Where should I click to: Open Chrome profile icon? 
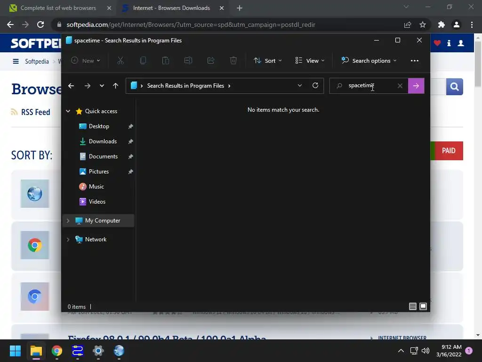457,25
